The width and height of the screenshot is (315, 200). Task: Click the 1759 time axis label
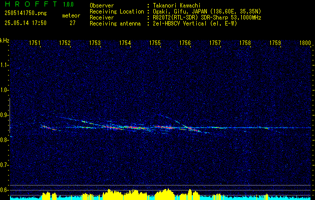point(275,43)
